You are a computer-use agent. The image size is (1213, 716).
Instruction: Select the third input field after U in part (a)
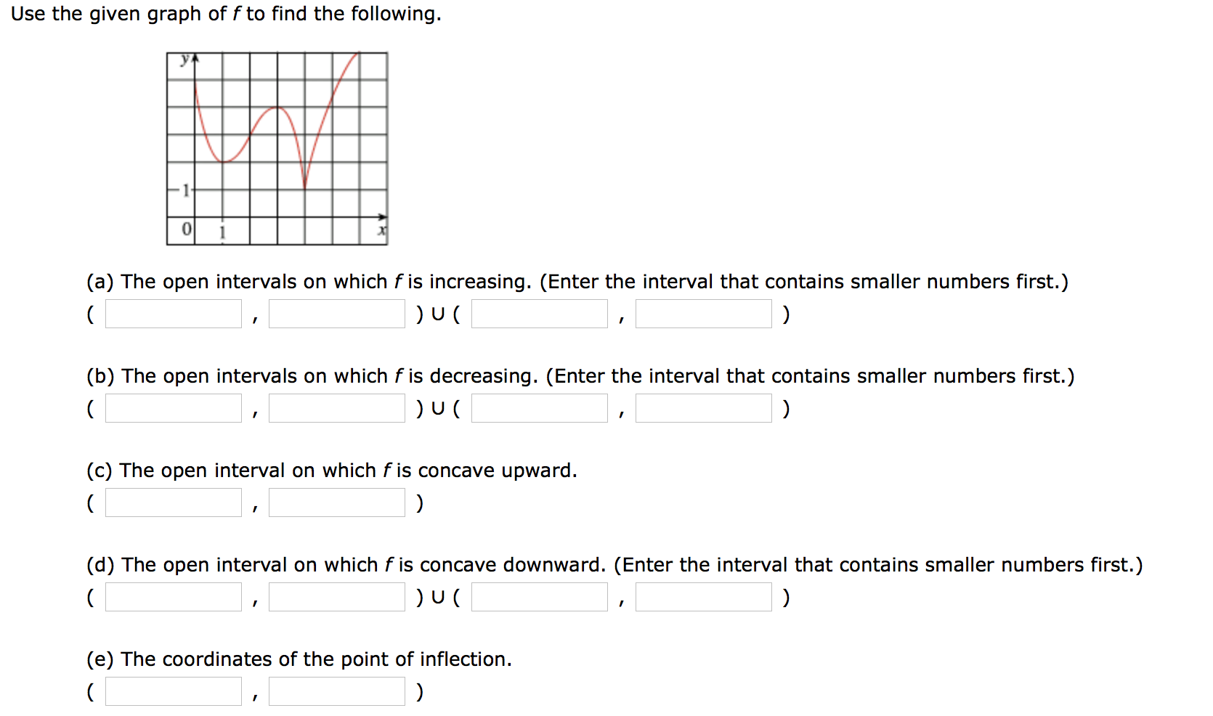538,314
